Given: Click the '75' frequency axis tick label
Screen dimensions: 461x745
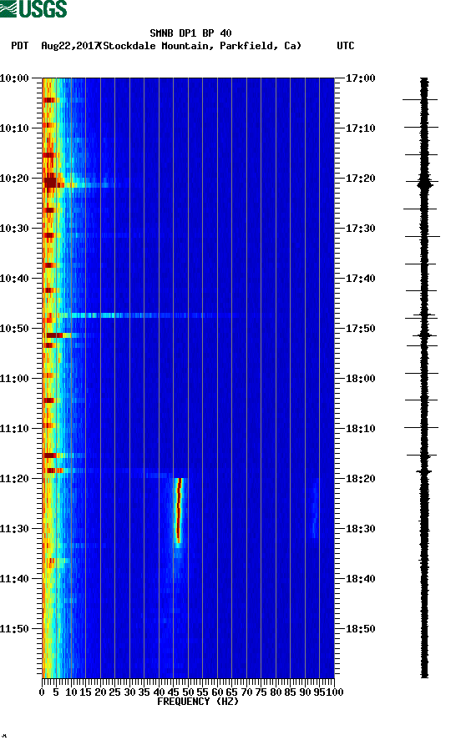Looking at the screenshot, I should click(x=261, y=692).
